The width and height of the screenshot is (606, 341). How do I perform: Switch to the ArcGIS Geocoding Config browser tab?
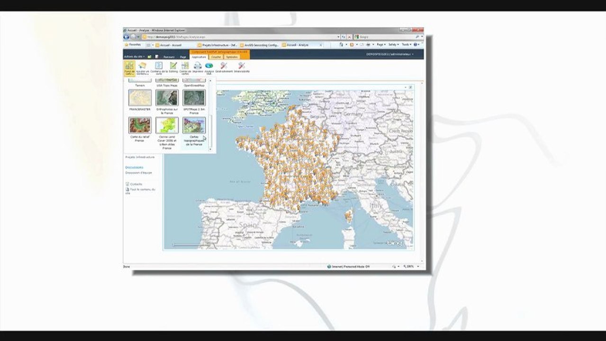(x=259, y=45)
